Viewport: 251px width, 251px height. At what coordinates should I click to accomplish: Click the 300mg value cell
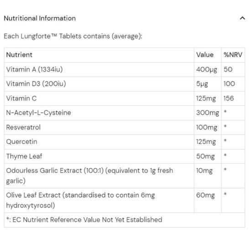[208, 113]
